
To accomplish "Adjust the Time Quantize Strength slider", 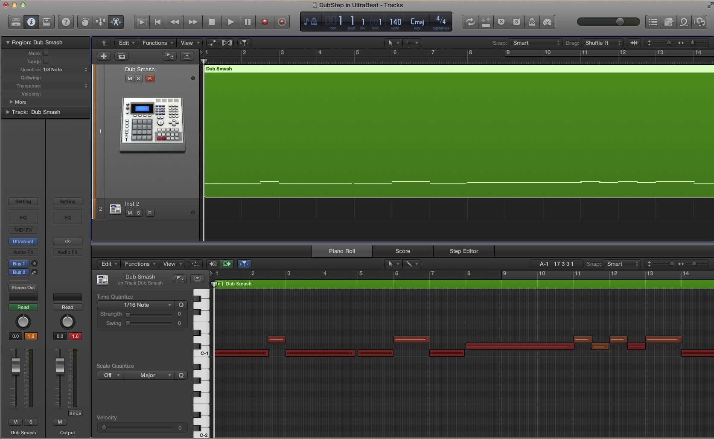I will (x=148, y=314).
